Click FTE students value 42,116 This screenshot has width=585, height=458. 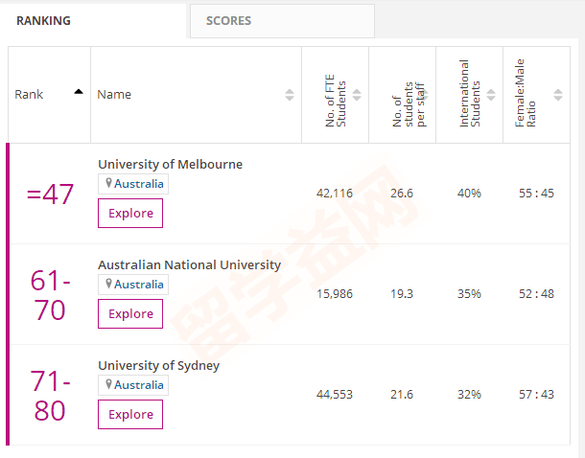click(x=335, y=194)
